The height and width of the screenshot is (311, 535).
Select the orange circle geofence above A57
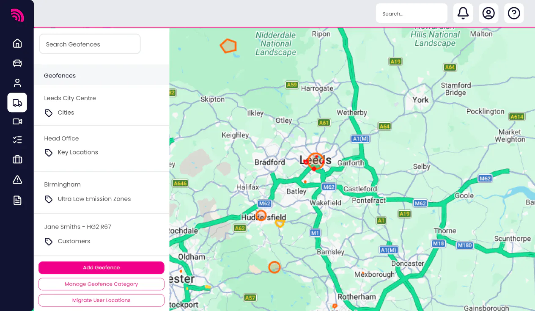[x=274, y=267]
